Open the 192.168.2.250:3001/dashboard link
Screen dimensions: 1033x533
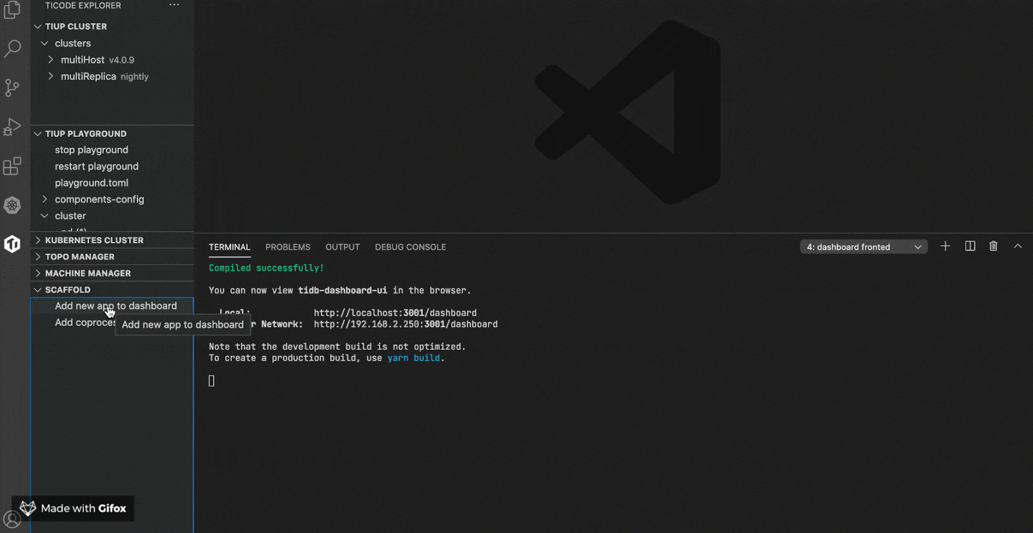pos(405,325)
